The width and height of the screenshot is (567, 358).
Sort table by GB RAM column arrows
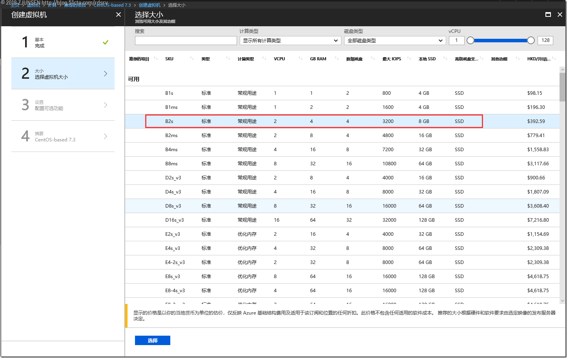tap(337, 59)
